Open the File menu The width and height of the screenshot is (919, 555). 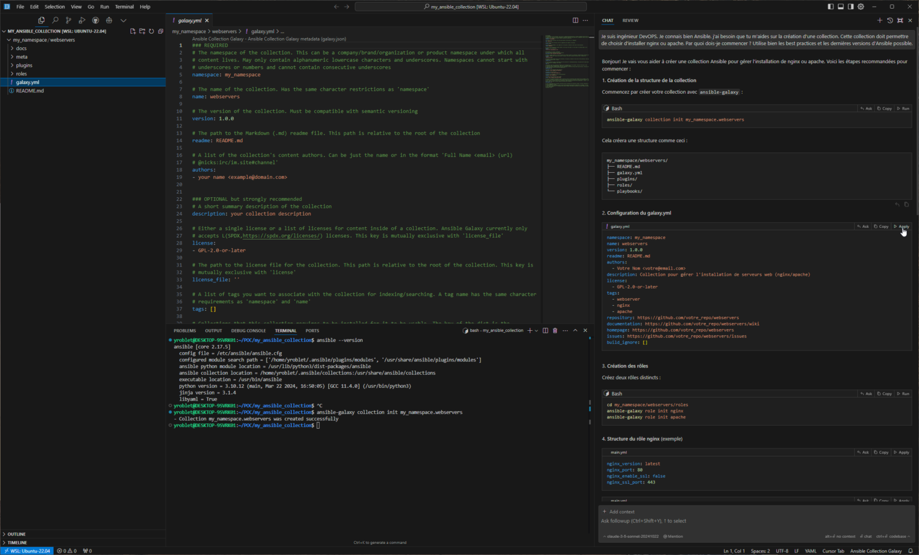click(x=20, y=7)
